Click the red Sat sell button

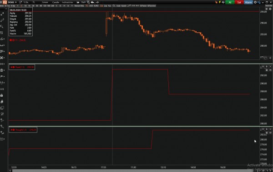click(239, 2)
